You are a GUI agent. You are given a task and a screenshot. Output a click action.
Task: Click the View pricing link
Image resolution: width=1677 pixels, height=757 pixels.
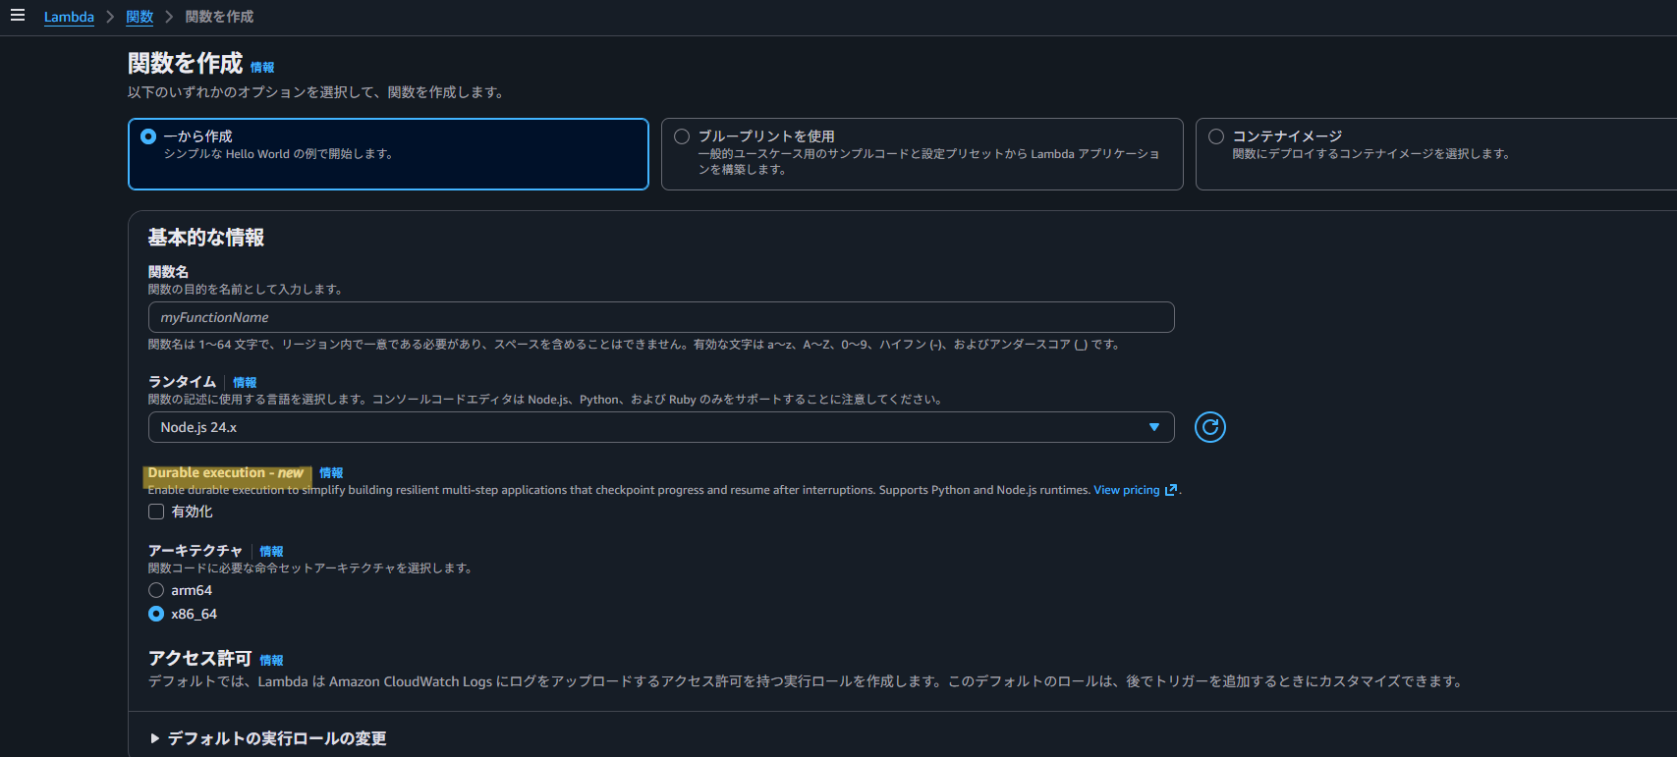click(1126, 490)
